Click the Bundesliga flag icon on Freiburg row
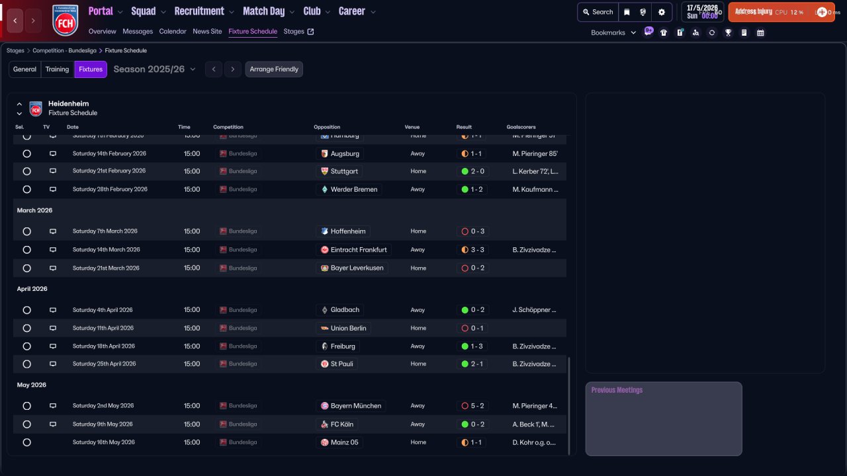847x476 pixels. point(223,346)
